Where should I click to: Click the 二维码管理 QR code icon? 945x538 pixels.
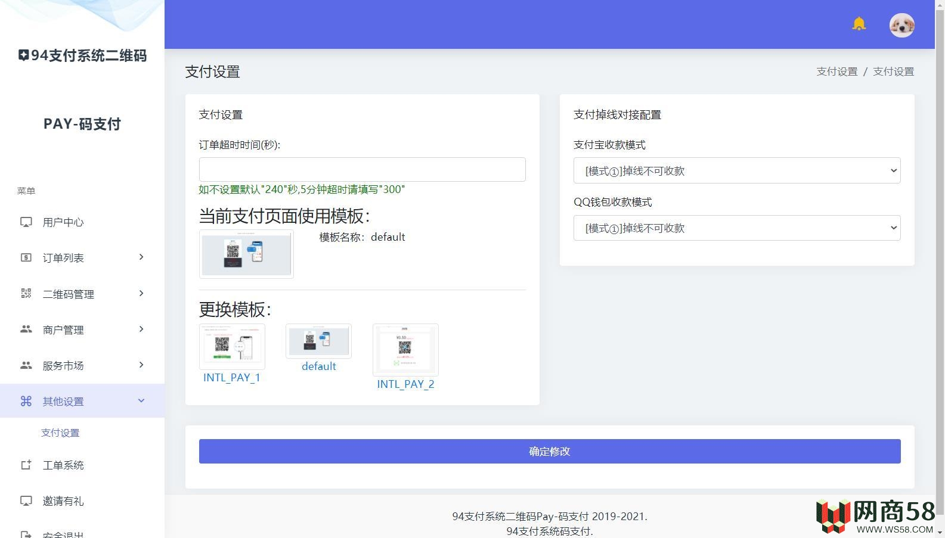[x=26, y=294]
